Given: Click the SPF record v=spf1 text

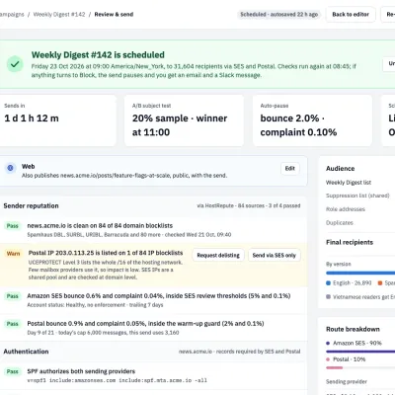Looking at the screenshot, I should 117,380.
